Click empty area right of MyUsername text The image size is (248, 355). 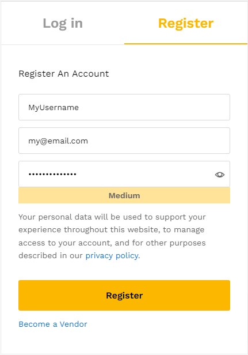point(154,107)
